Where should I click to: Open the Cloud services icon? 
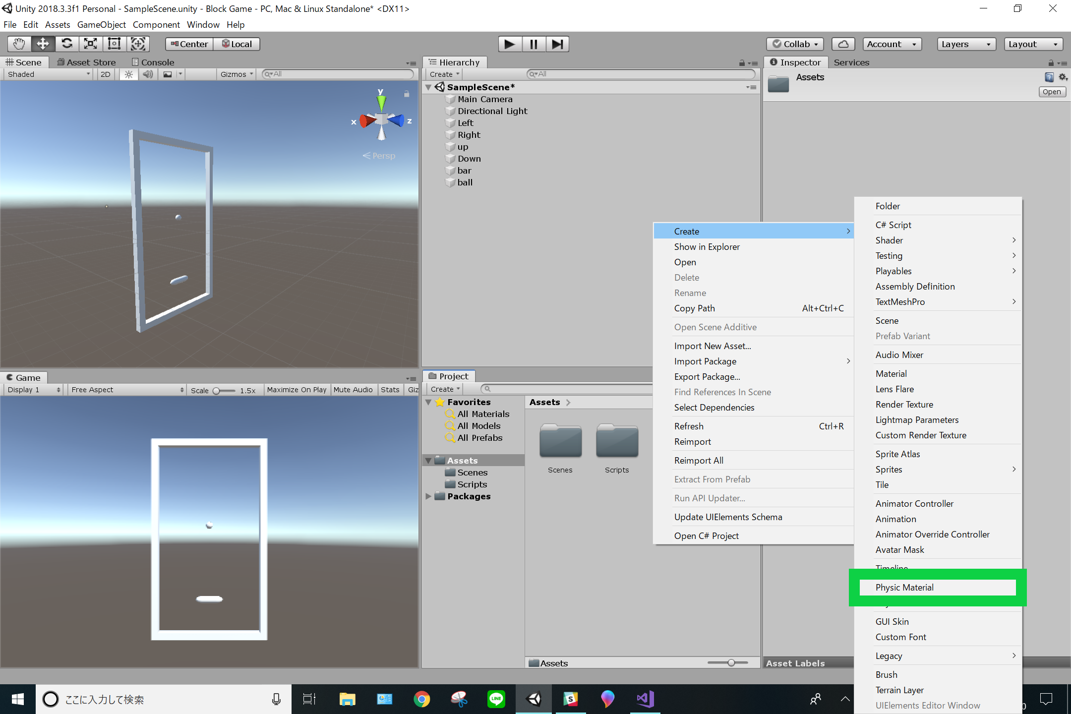click(x=843, y=44)
